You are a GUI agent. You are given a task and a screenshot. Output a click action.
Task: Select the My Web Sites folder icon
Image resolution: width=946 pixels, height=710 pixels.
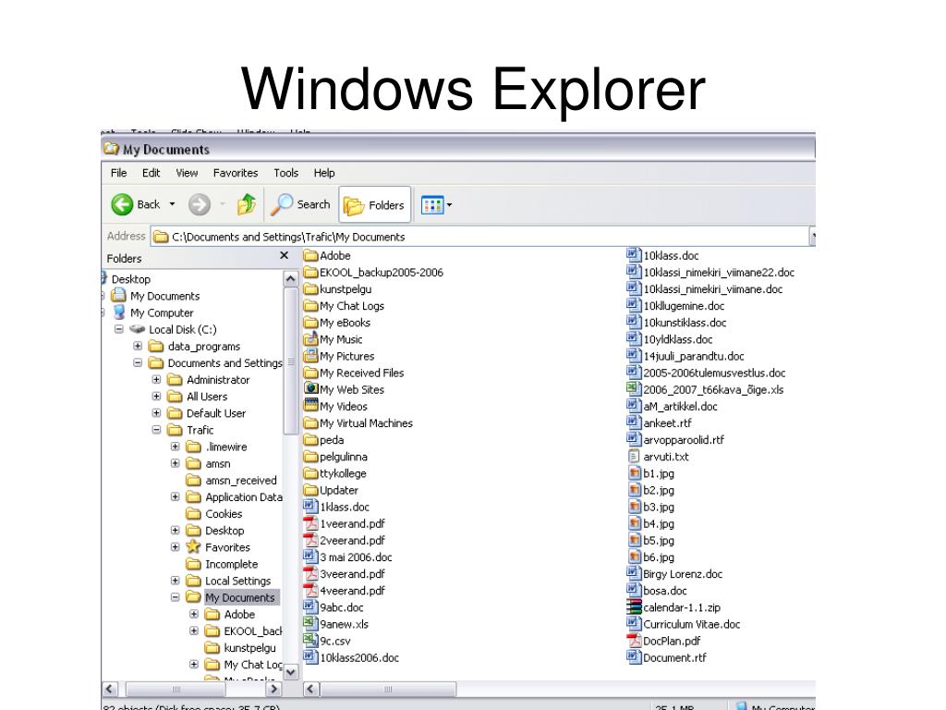click(x=310, y=389)
